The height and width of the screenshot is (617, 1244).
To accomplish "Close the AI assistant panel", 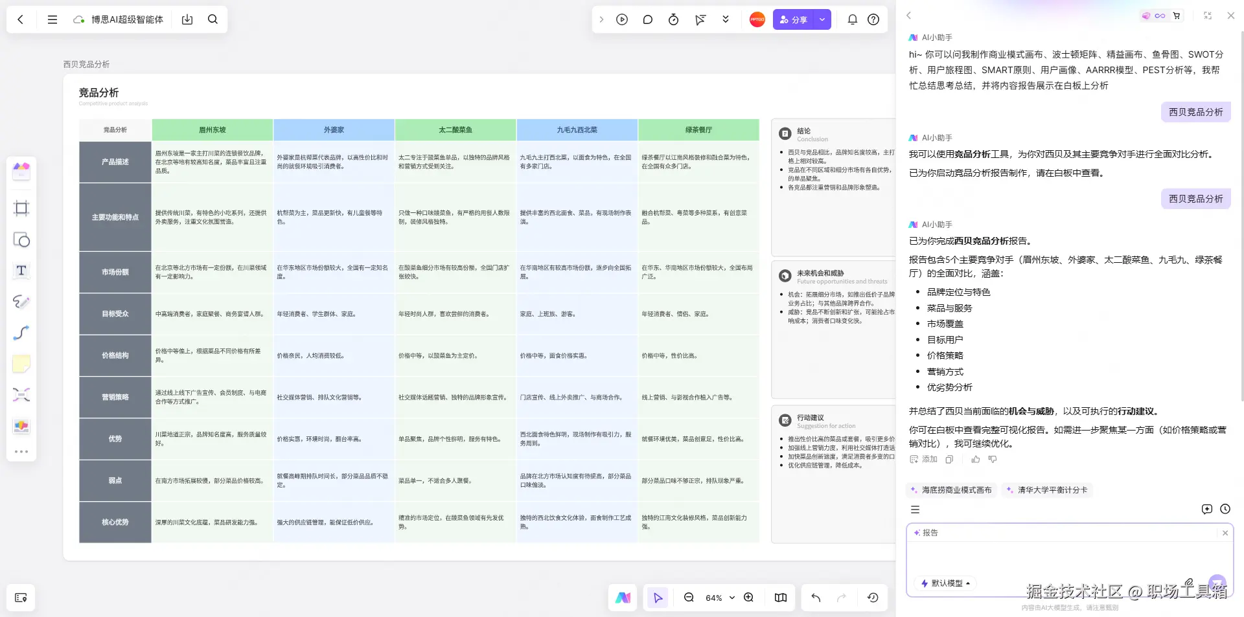I will click(x=1231, y=16).
